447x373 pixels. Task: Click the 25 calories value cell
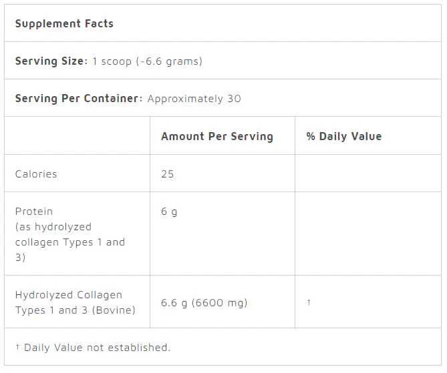click(222, 173)
